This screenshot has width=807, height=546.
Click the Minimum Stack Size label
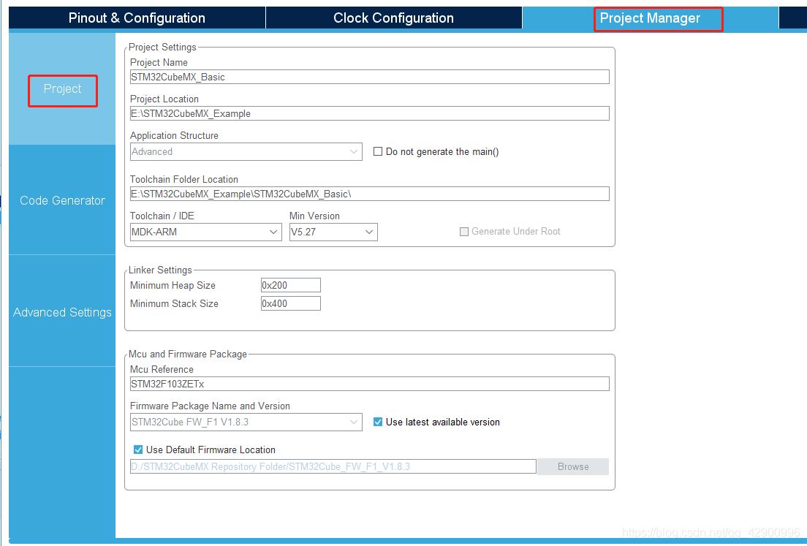pos(174,303)
